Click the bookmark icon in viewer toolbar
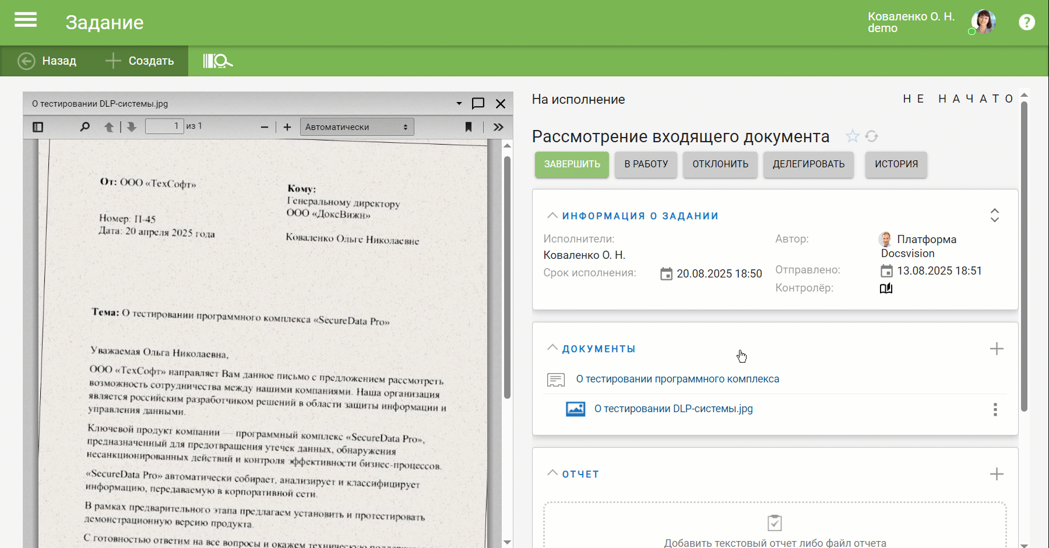The width and height of the screenshot is (1049, 548). pyautogui.click(x=469, y=127)
